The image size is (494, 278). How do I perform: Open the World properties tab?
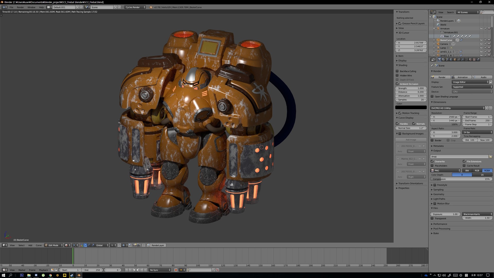(x=451, y=59)
